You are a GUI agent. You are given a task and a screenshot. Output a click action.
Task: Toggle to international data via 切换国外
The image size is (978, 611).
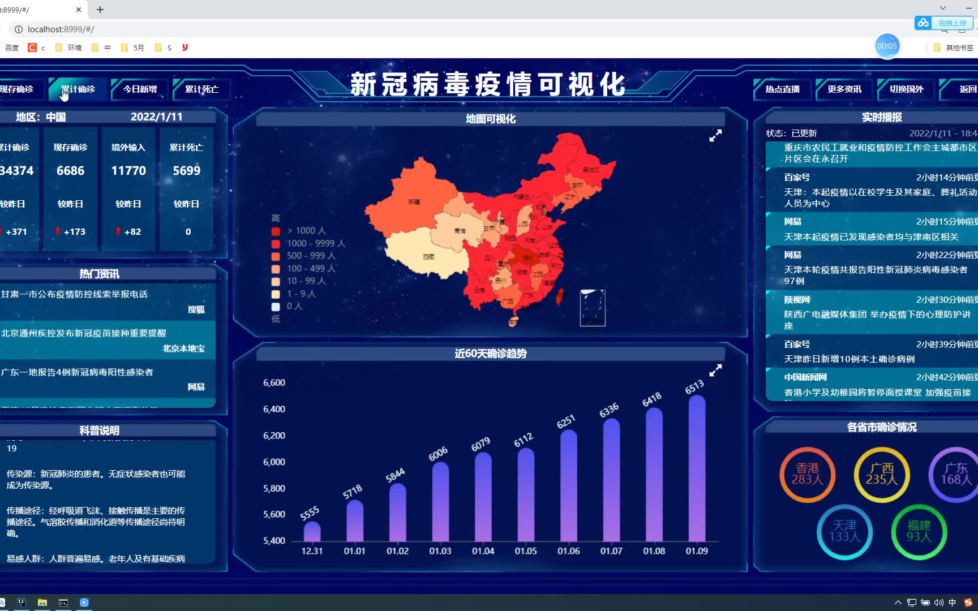point(905,89)
